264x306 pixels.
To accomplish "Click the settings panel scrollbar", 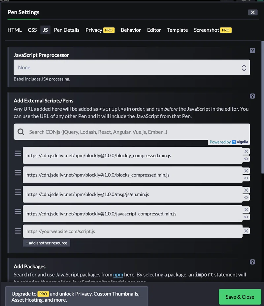I will [262, 107].
